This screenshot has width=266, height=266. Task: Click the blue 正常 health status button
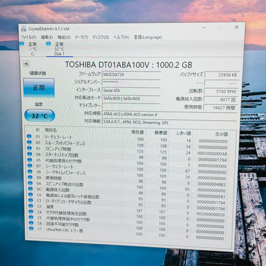pos(39,88)
